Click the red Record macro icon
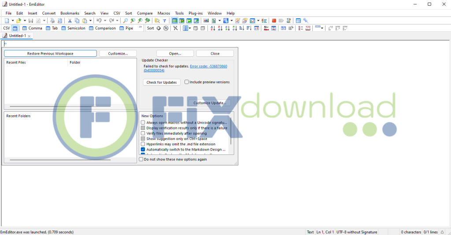This screenshot has width=451, height=235. coord(274,21)
